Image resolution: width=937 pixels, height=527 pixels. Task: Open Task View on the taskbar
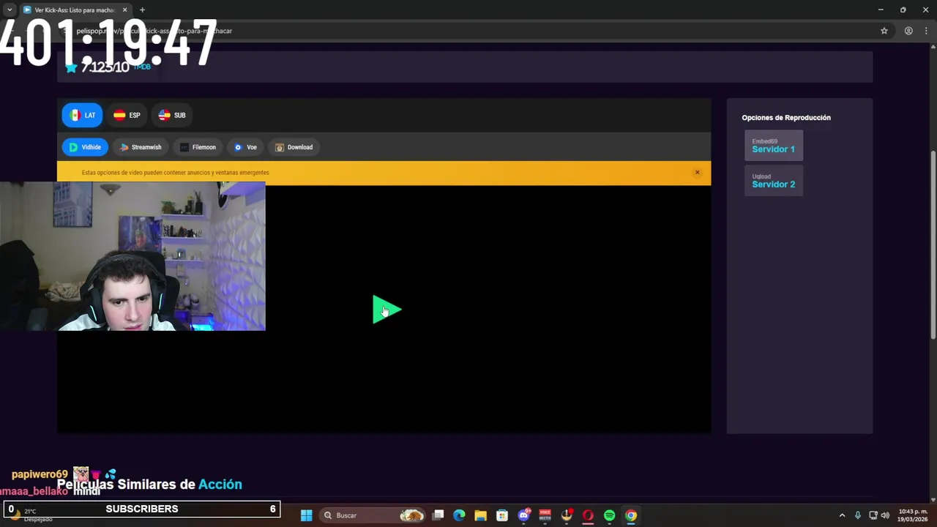[438, 515]
